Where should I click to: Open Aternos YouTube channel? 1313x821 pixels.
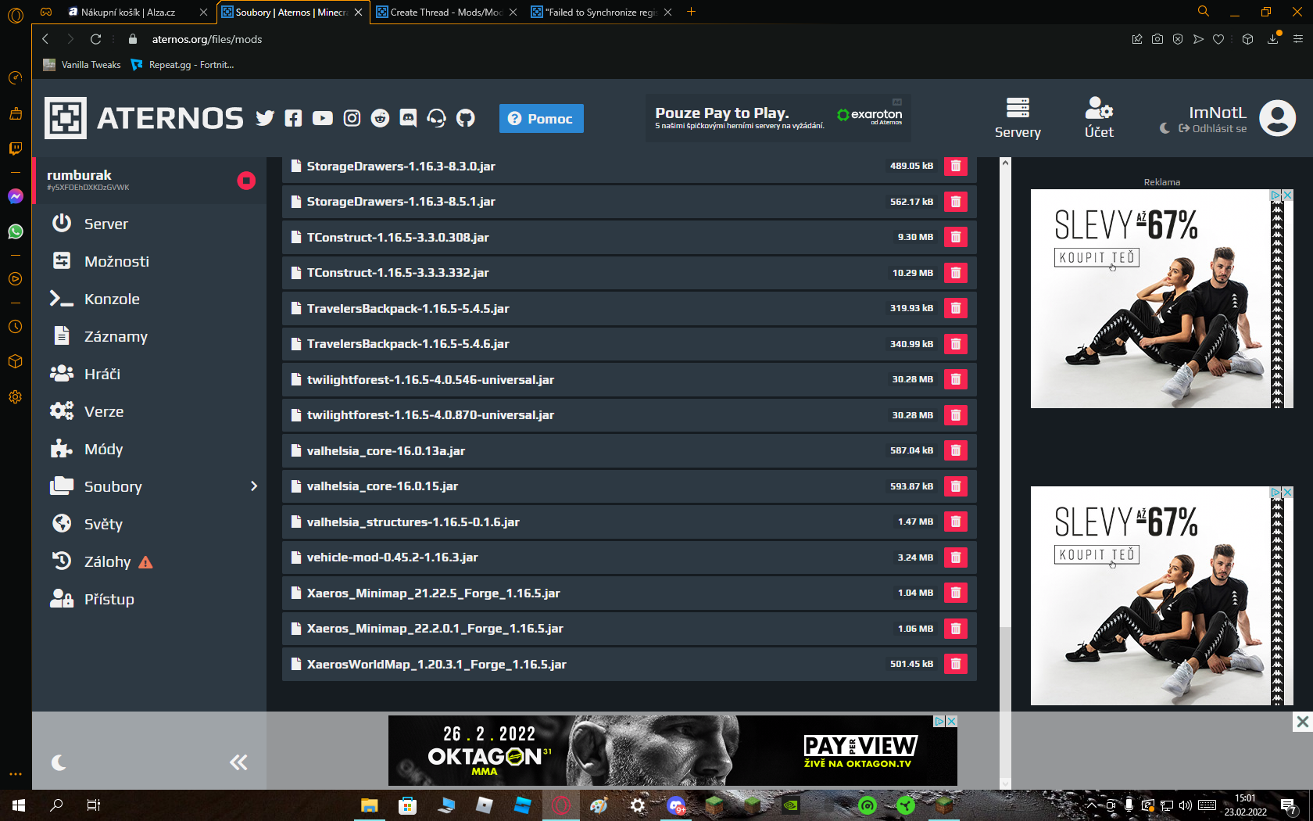pyautogui.click(x=322, y=118)
